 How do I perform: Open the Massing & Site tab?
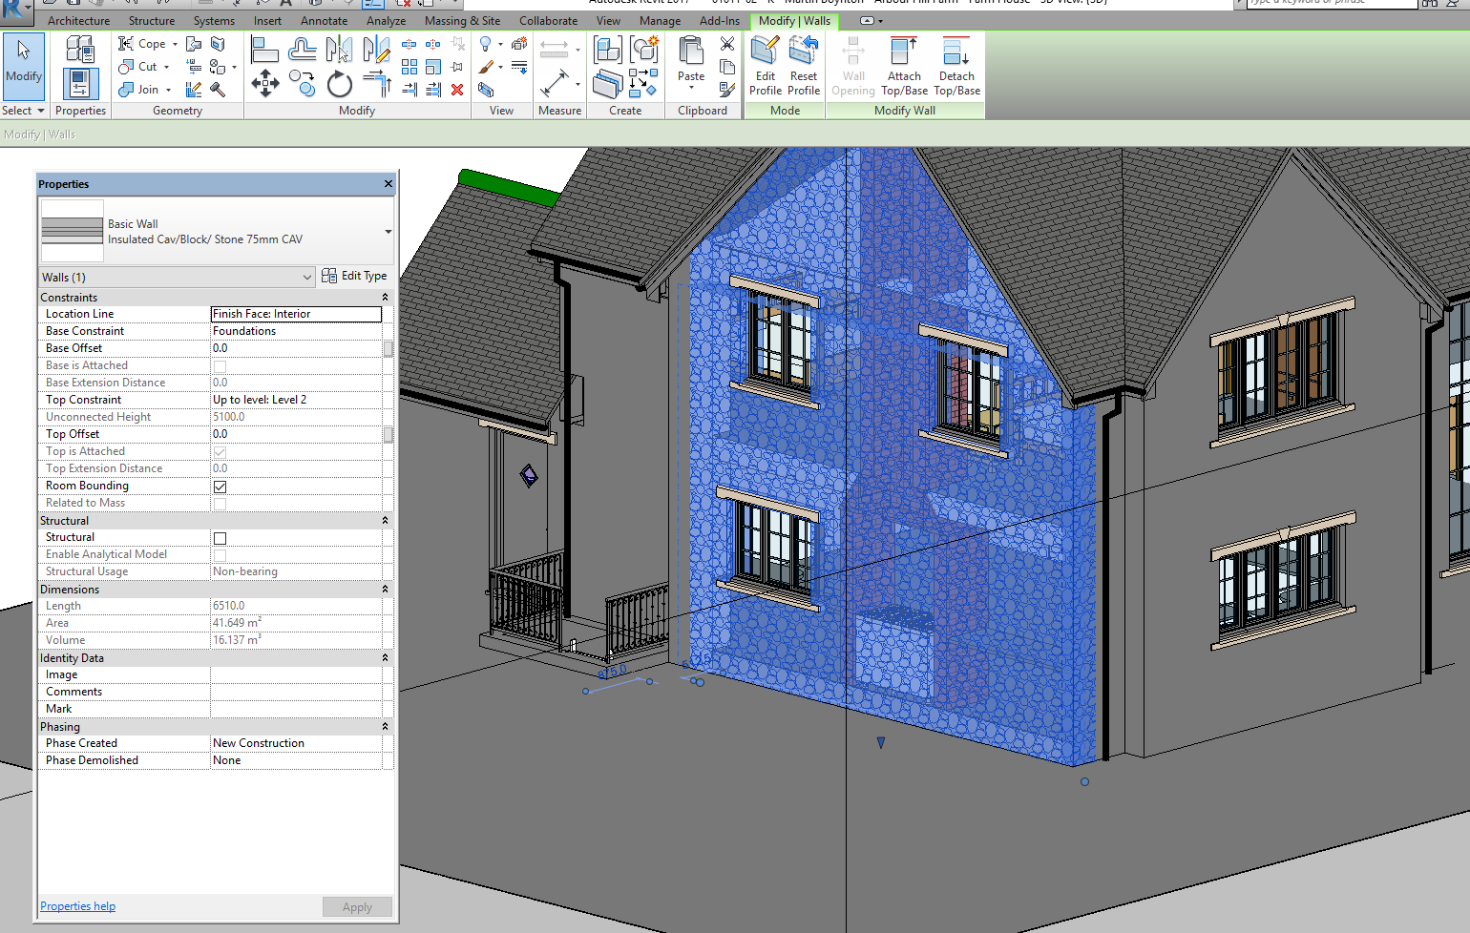pos(462,21)
